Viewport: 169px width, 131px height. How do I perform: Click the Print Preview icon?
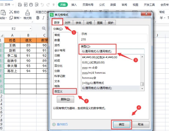tap(37, 5)
